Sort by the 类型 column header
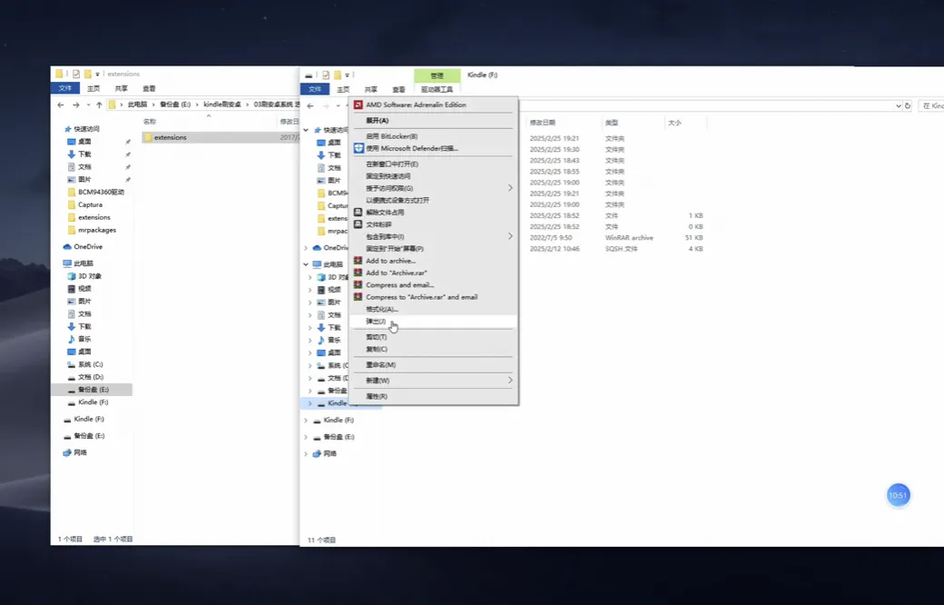The image size is (944, 605). pyautogui.click(x=612, y=123)
